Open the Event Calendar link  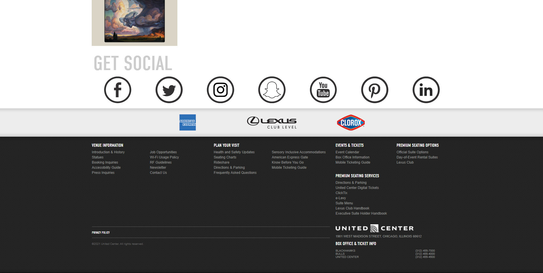(x=347, y=152)
